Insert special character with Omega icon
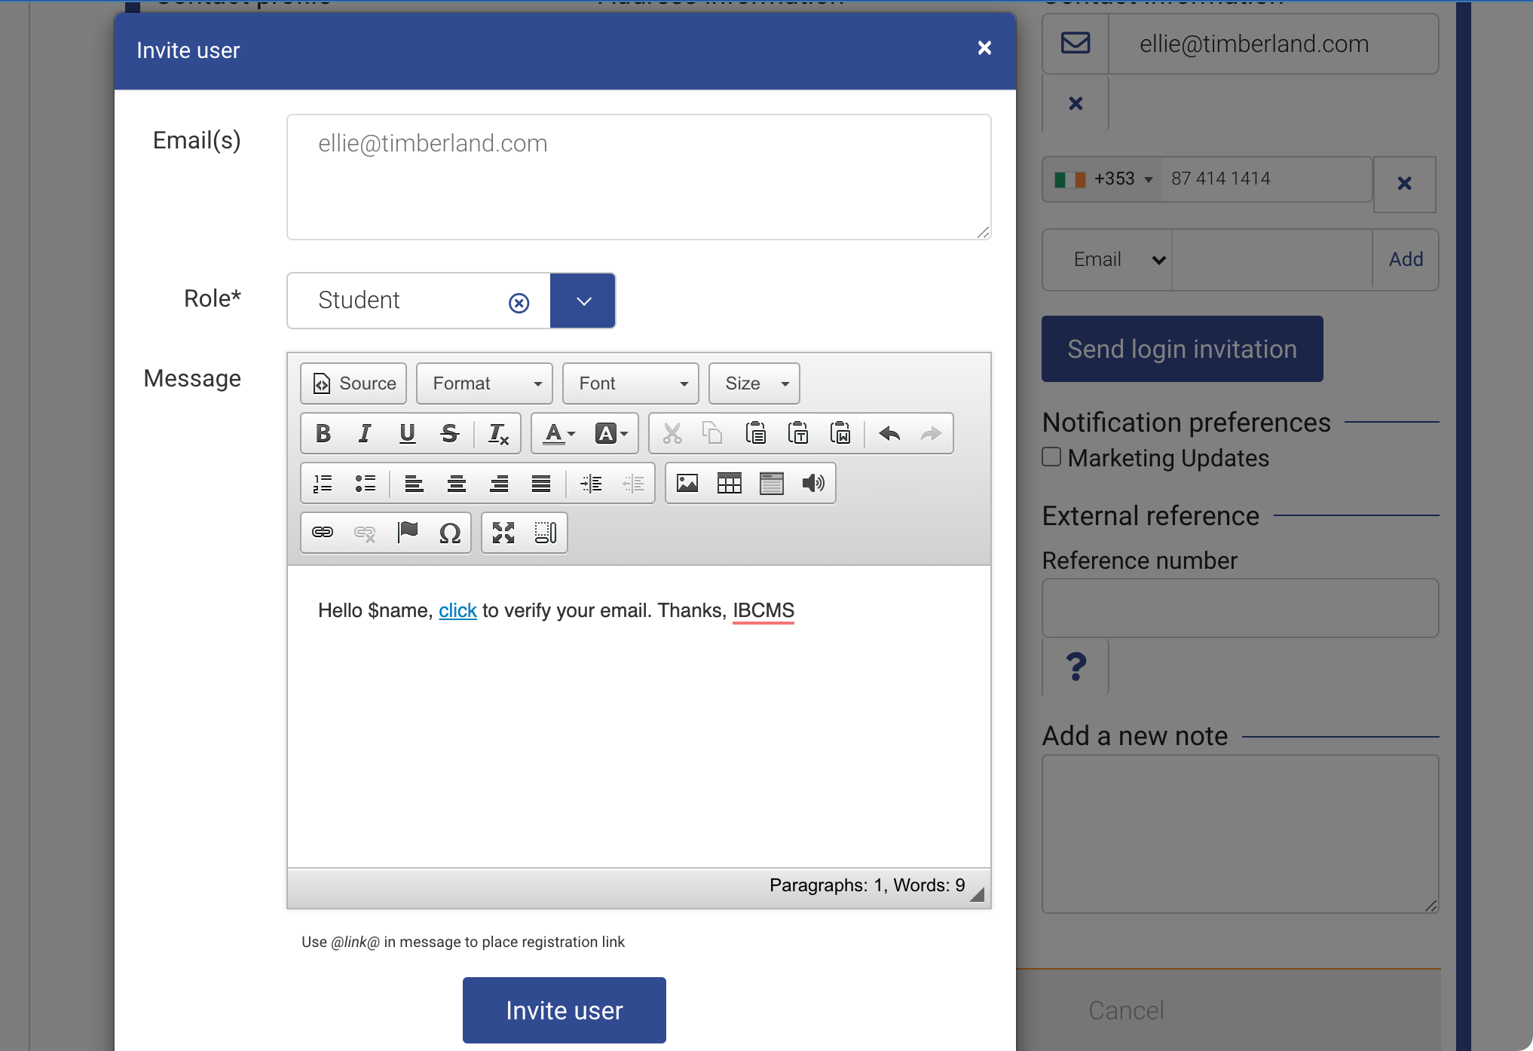1533x1051 pixels. pos(450,533)
